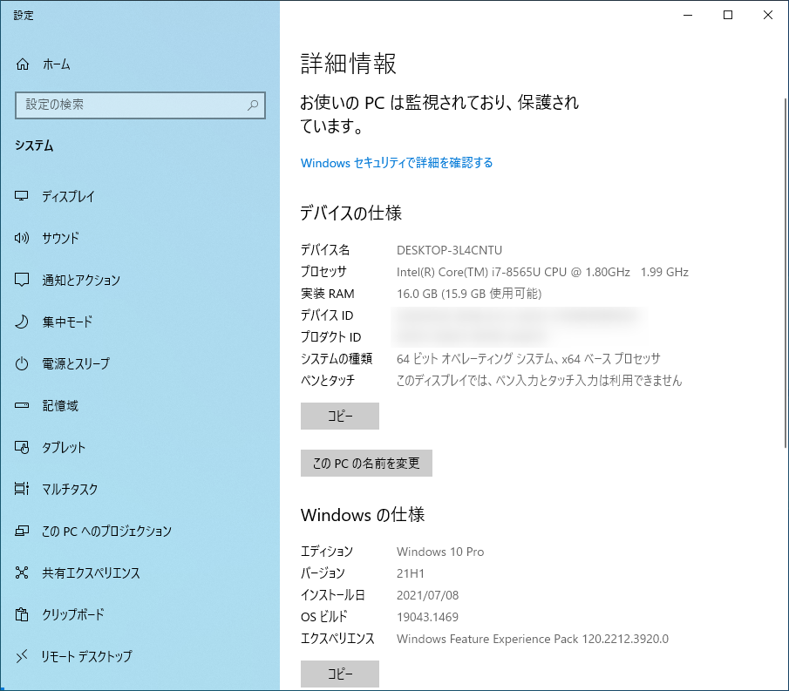This screenshot has height=691, width=789.
Task: Minimize the 設定 window
Action: coord(688,15)
